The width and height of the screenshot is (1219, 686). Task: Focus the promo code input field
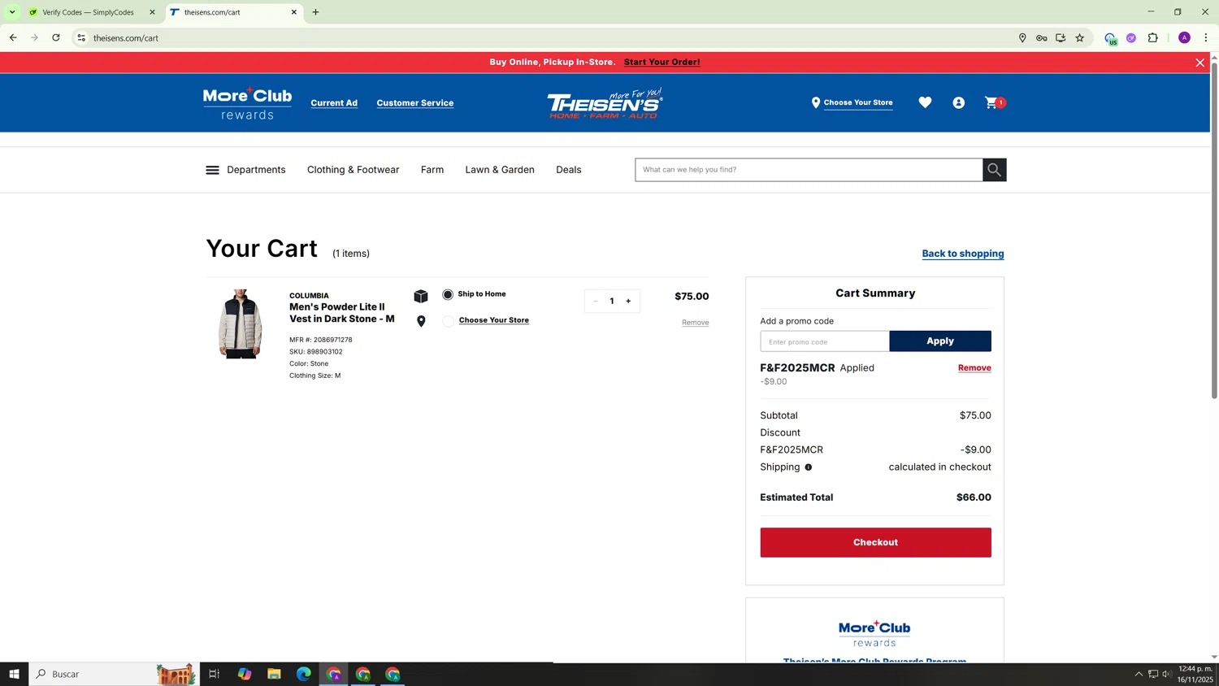point(824,341)
